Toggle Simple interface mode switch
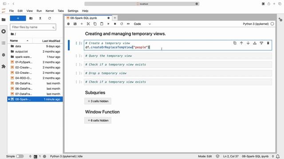284x159 pixels. click(x=20, y=156)
